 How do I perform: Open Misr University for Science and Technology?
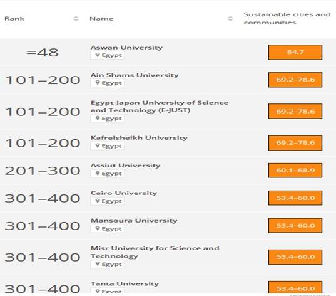[x=155, y=252]
